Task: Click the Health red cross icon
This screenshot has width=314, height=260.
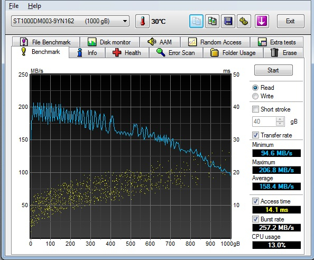Action: (117, 52)
